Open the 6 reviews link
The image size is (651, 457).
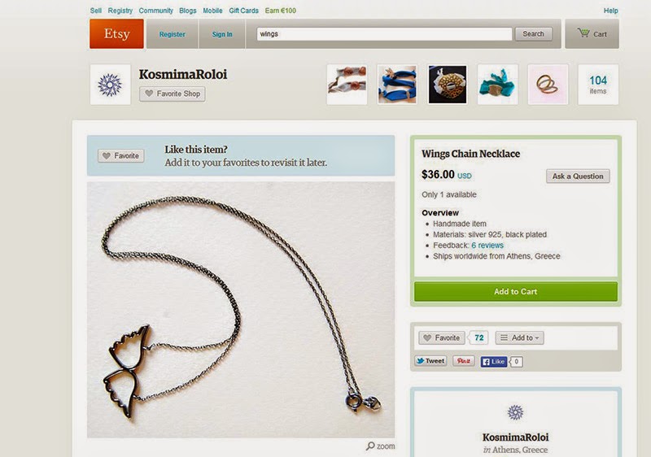(487, 246)
